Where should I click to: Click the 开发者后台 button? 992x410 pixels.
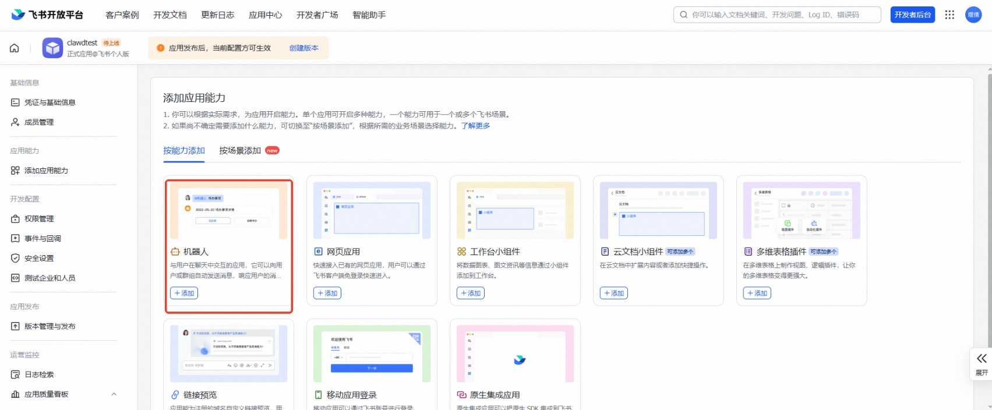(x=912, y=15)
